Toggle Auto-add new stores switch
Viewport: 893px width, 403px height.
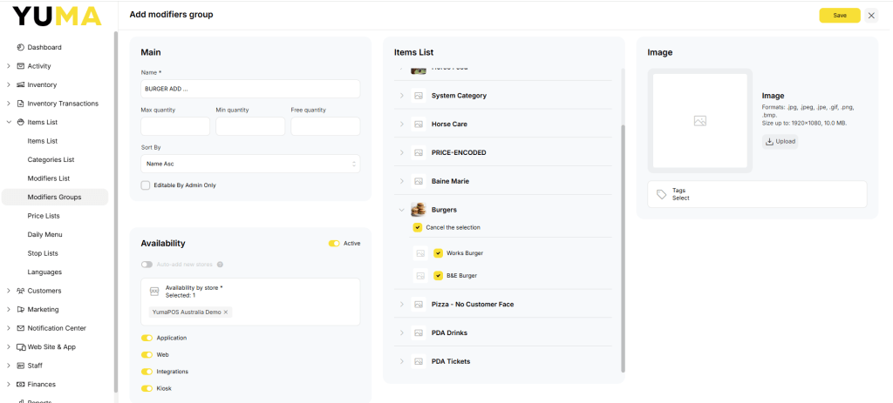point(147,265)
